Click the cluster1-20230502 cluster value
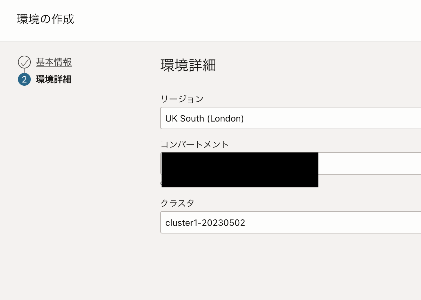The image size is (421, 300). coord(205,222)
